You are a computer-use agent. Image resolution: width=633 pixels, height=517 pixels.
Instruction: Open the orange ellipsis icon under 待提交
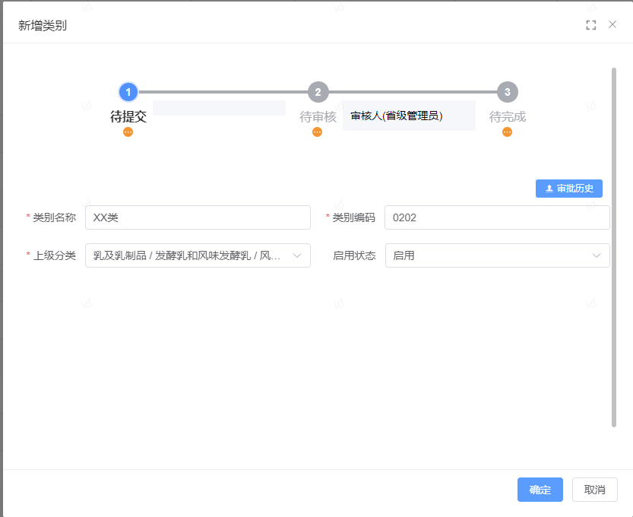click(128, 132)
